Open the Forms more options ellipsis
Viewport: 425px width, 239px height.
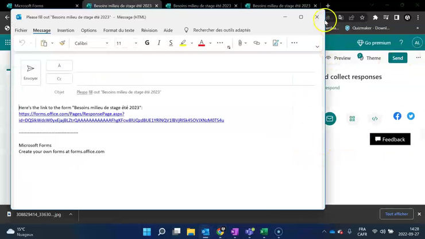tap(418, 57)
